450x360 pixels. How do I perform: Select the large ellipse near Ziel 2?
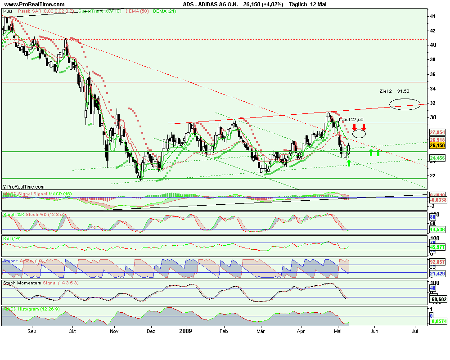(405, 104)
